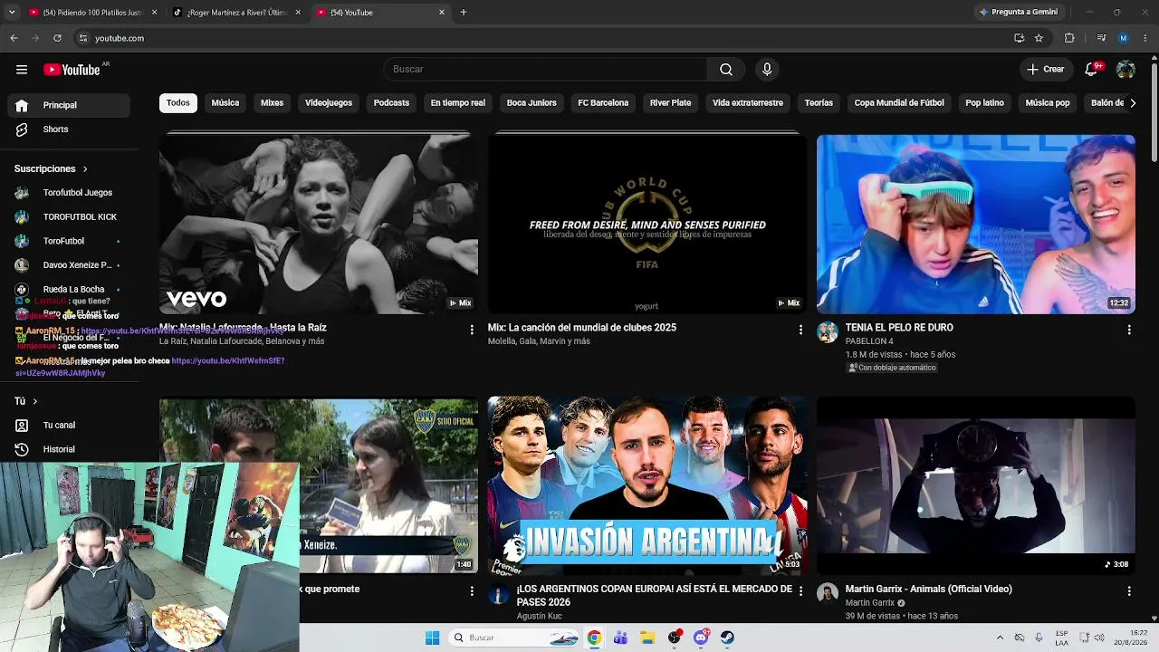Image resolution: width=1159 pixels, height=652 pixels.
Task: Open more options for Natalia Lafourcade mix
Action: tap(472, 331)
